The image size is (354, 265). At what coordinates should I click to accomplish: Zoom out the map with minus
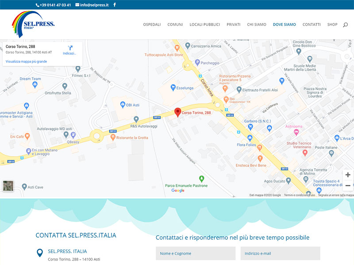click(x=348, y=185)
